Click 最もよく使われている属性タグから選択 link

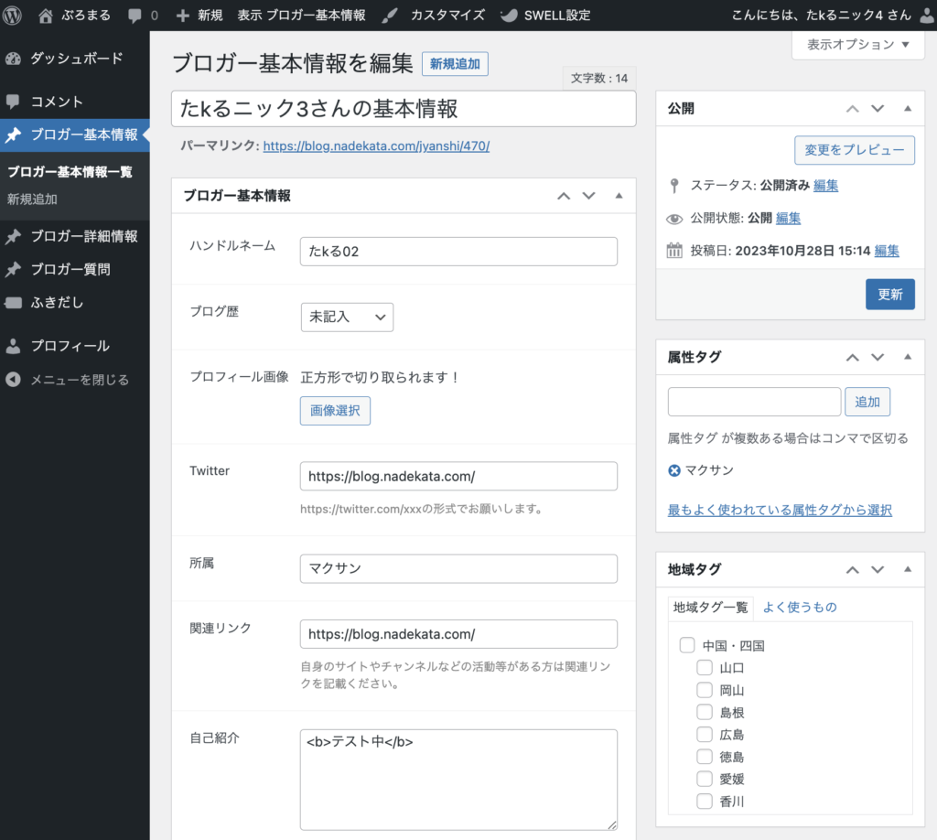coord(780,511)
